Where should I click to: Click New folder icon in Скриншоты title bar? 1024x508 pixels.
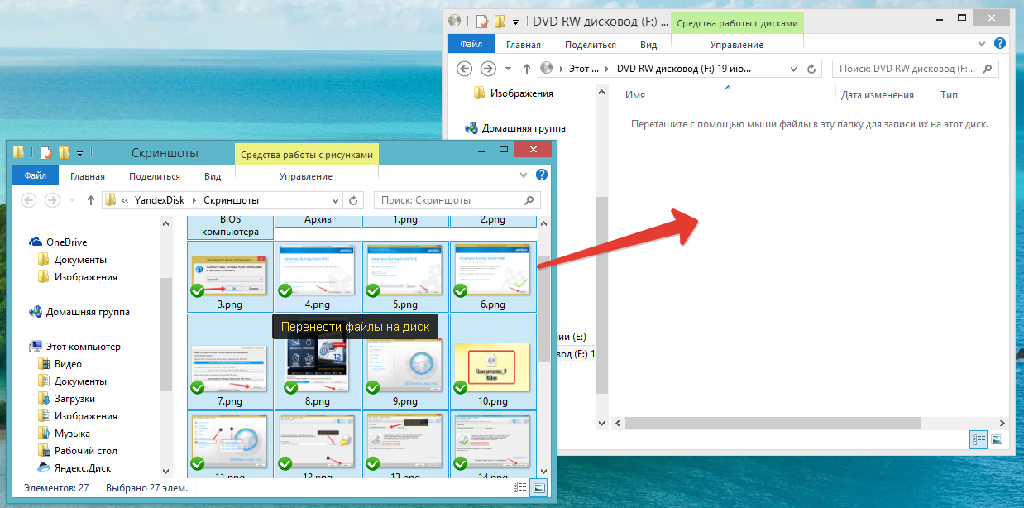point(64,152)
